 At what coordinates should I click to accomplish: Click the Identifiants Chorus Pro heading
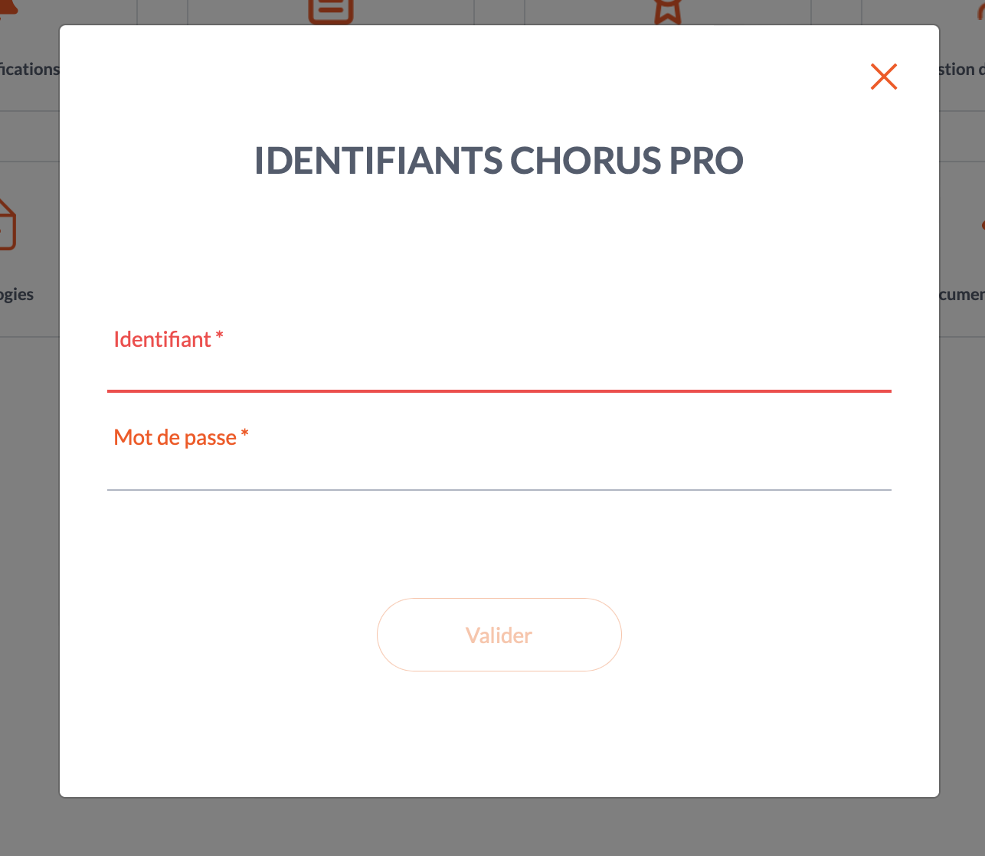pyautogui.click(x=499, y=160)
